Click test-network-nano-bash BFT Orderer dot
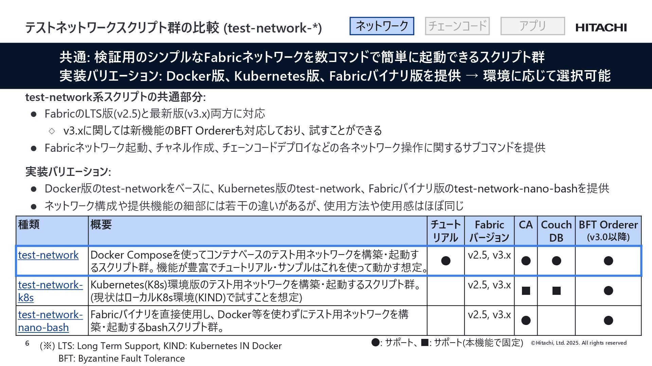652x366 pixels. 608,320
